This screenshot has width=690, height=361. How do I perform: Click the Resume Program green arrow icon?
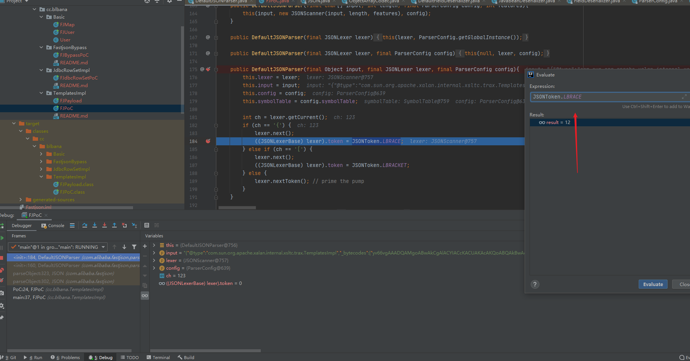coord(2,238)
